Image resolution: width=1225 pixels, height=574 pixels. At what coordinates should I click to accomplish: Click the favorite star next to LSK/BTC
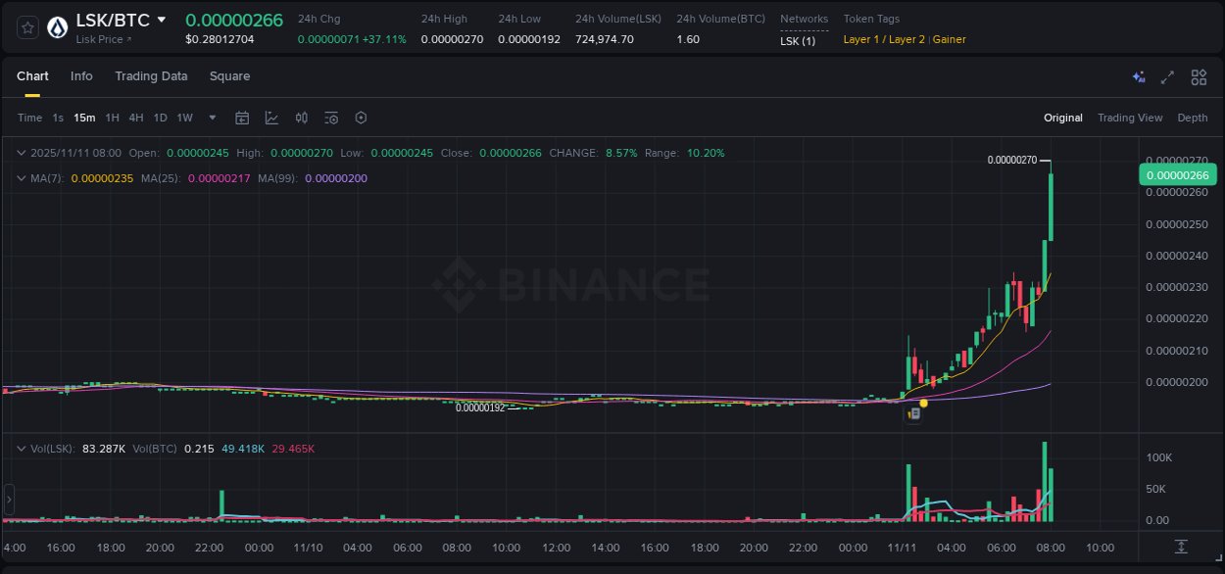27,26
